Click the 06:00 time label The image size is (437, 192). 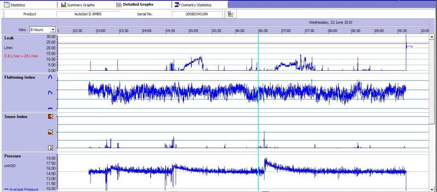(x=240, y=31)
